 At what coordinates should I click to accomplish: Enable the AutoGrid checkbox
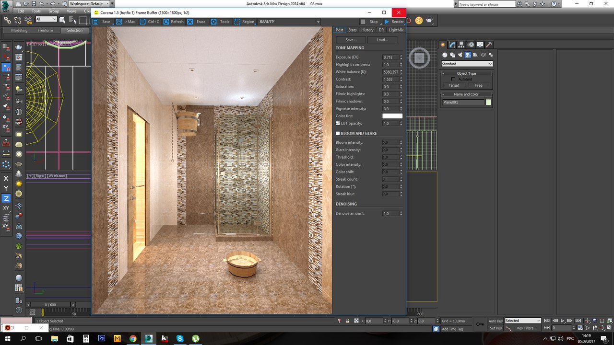coord(453,79)
